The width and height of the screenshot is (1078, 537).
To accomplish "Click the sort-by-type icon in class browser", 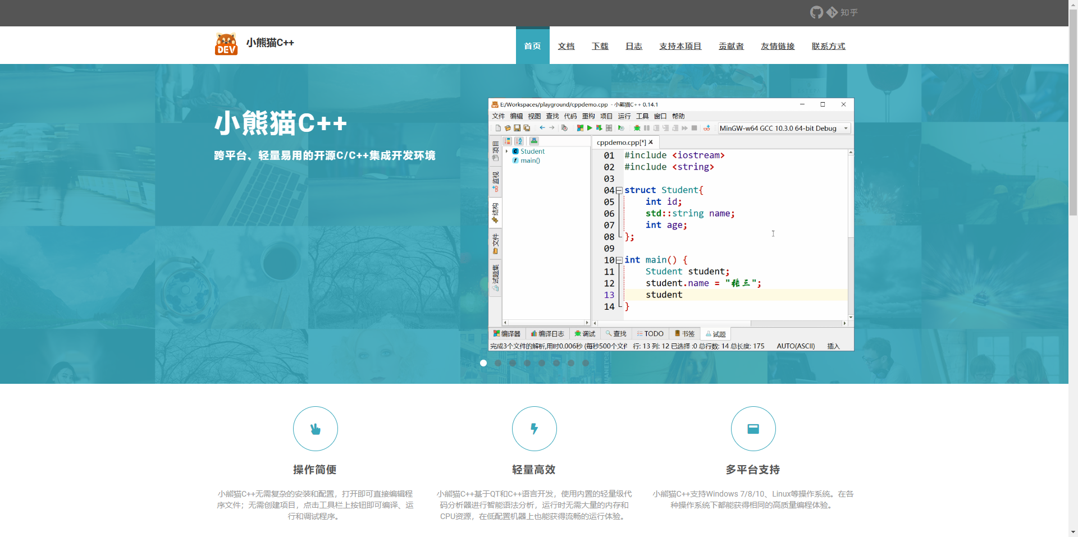I will click(507, 141).
